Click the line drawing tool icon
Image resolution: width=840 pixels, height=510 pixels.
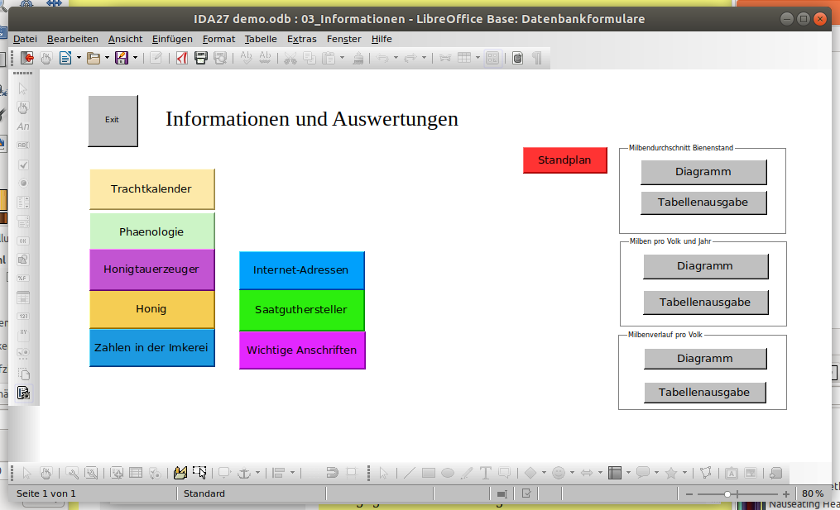(410, 473)
